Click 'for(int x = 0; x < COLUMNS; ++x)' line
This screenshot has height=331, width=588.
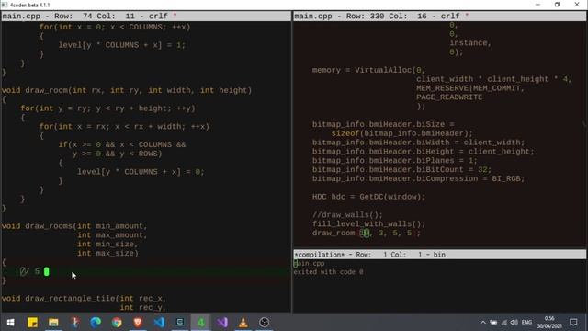click(x=115, y=27)
